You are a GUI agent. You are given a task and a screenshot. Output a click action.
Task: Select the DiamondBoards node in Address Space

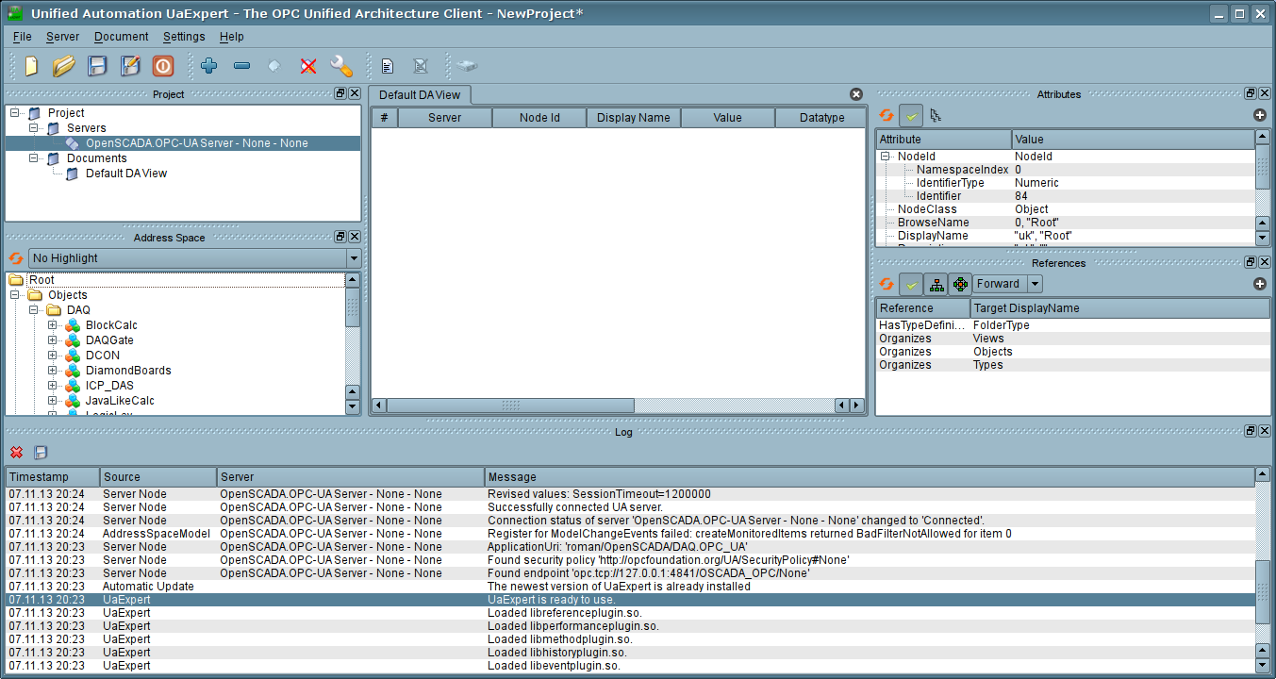[x=128, y=371]
